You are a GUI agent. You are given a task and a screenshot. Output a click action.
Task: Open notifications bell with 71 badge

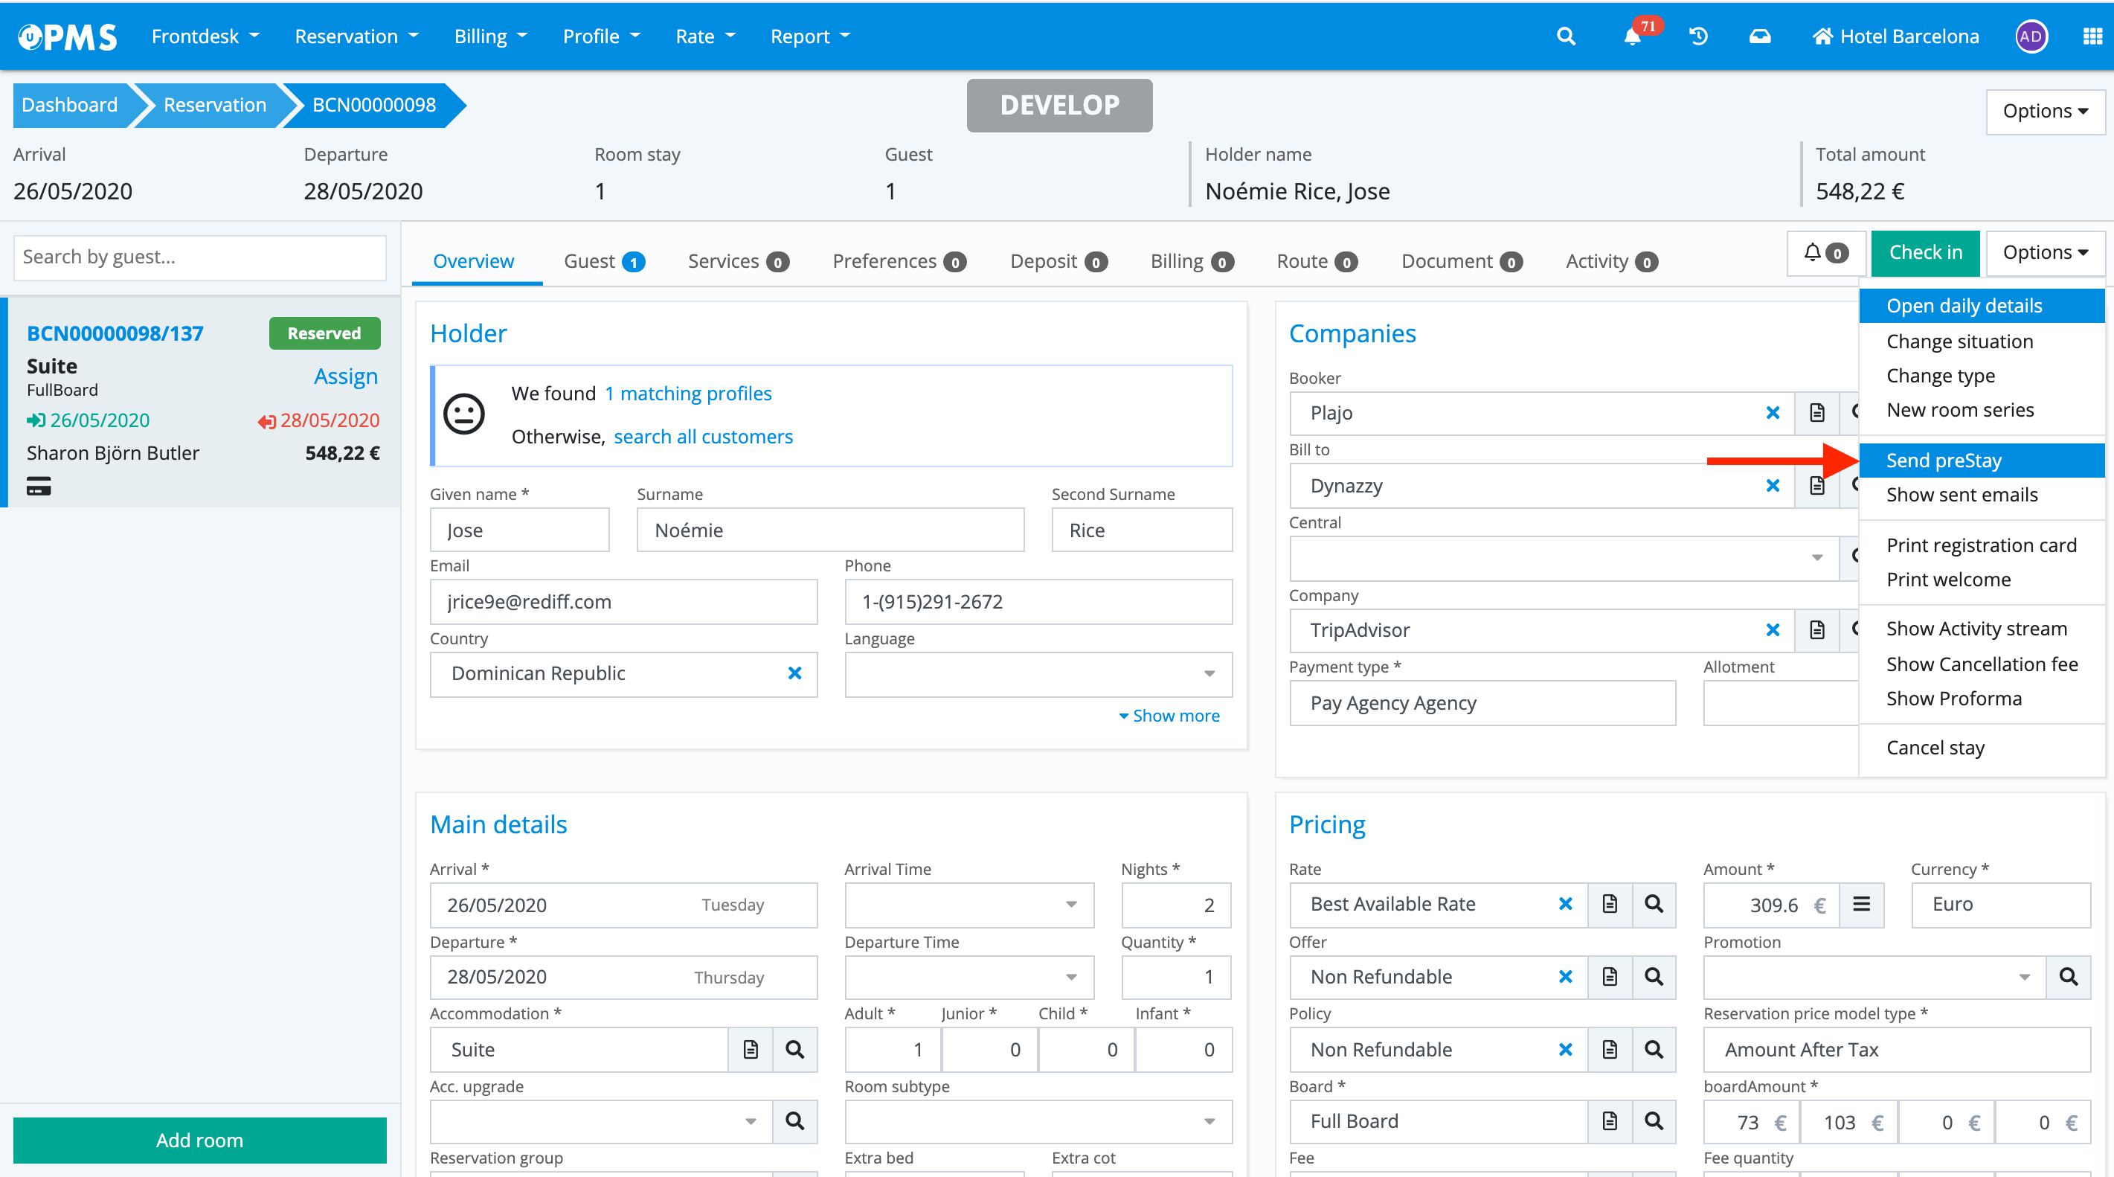(1632, 36)
